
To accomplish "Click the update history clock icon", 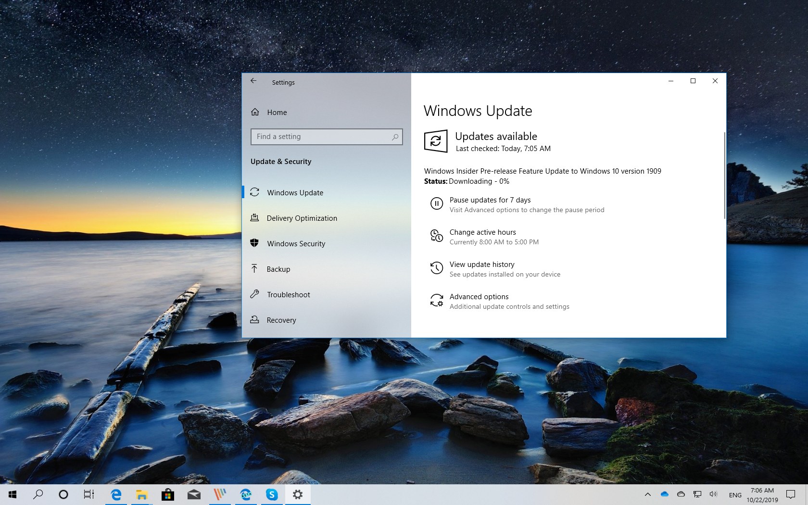I will click(x=437, y=268).
